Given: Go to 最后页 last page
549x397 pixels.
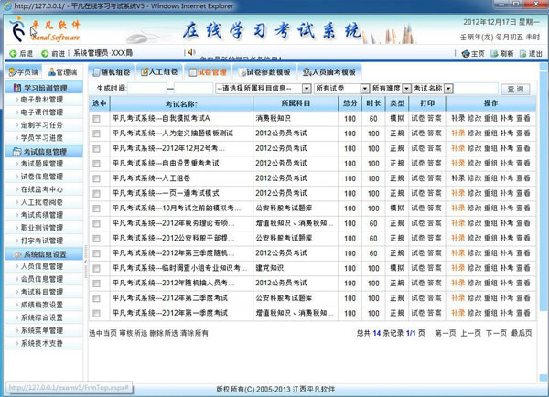Looking at the screenshot, I should pyautogui.click(x=522, y=333).
